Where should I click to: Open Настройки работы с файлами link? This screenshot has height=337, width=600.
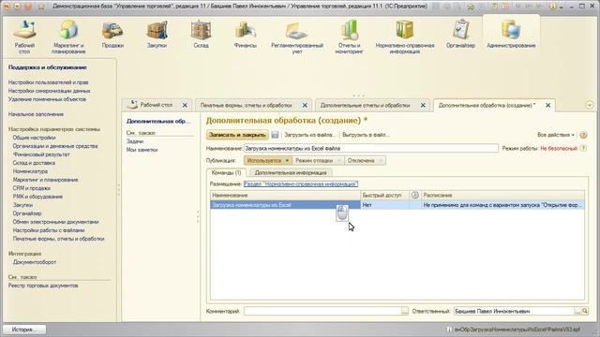click(49, 230)
